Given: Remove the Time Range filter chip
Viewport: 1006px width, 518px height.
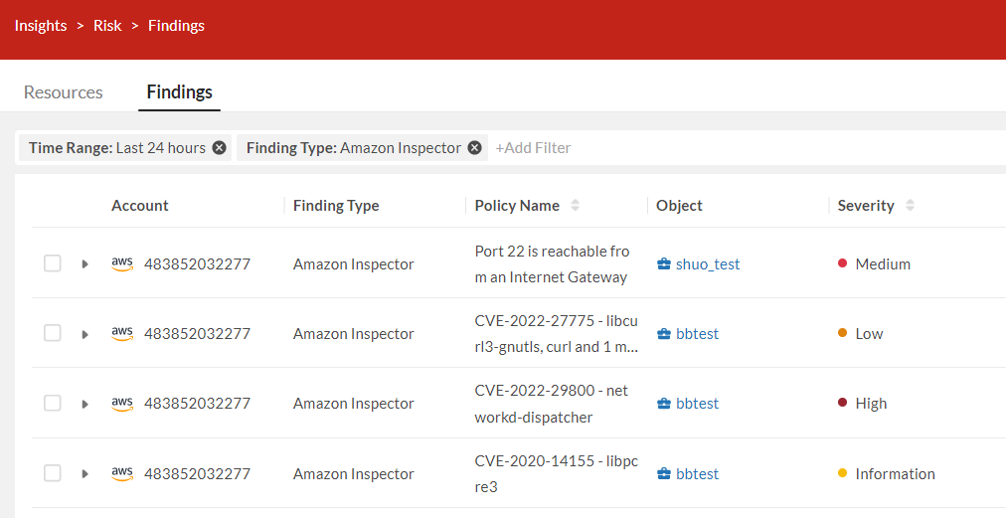Looking at the screenshot, I should coord(220,148).
